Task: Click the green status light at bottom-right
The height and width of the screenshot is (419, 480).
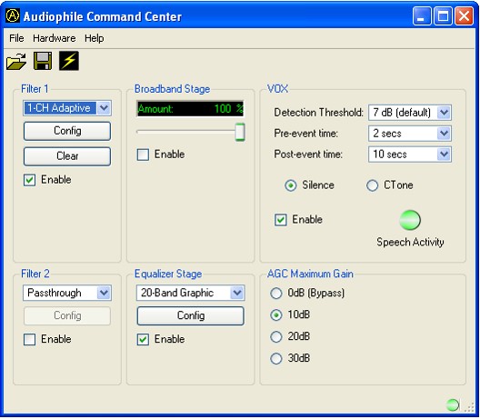Action: [x=453, y=405]
